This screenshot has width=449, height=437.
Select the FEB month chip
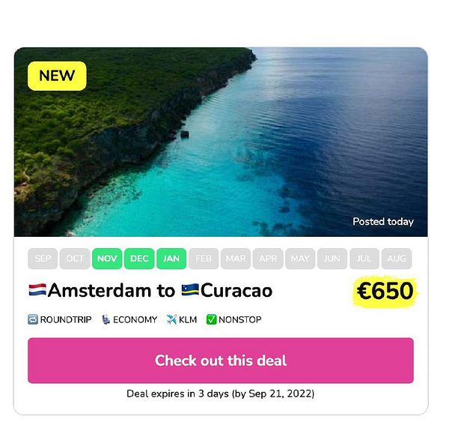point(204,259)
